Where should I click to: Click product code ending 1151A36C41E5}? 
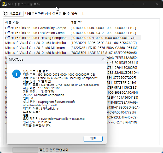tap(123, 98)
